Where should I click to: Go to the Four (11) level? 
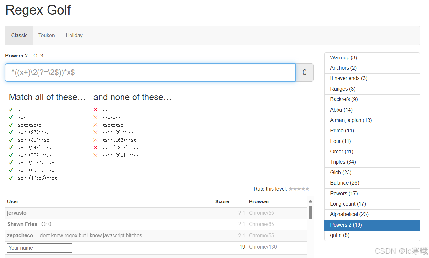click(x=372, y=141)
